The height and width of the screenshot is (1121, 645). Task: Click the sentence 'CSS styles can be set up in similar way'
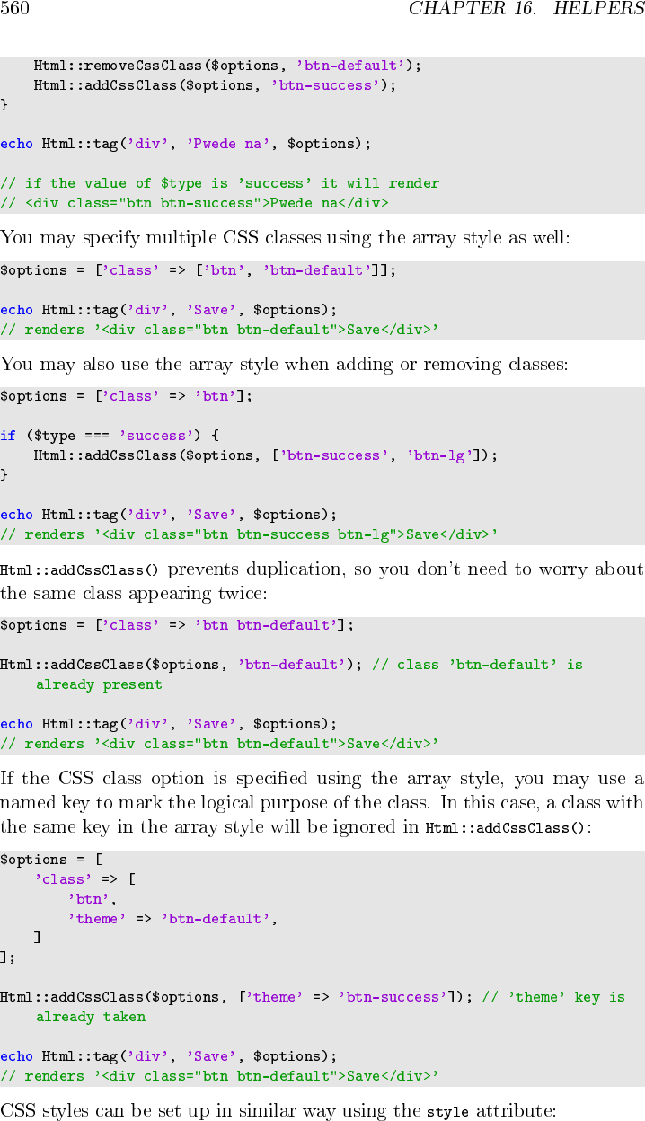point(278,1112)
